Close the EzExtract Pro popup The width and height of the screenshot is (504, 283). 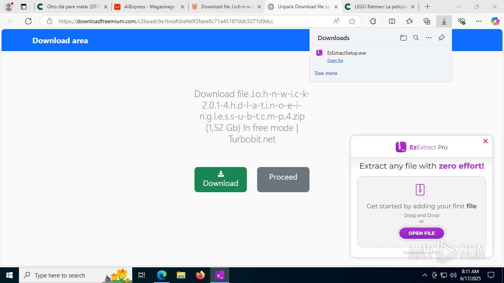tap(485, 141)
